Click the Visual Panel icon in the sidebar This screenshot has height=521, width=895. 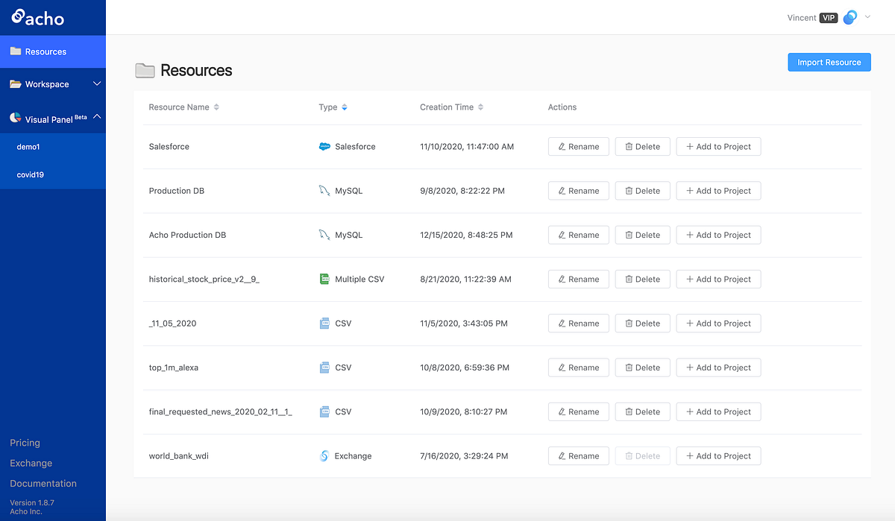pyautogui.click(x=14, y=117)
